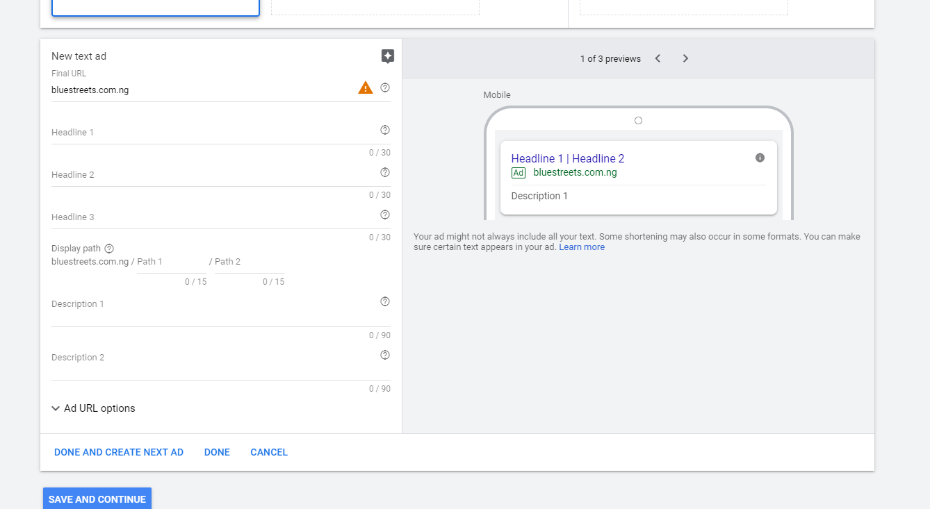Click the info icon in mobile ad preview
This screenshot has width=930, height=509.
(x=760, y=158)
